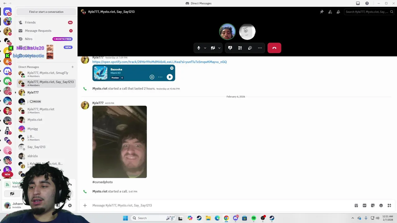The image size is (397, 223).
Task: Share your screen in the call
Action: (230, 48)
